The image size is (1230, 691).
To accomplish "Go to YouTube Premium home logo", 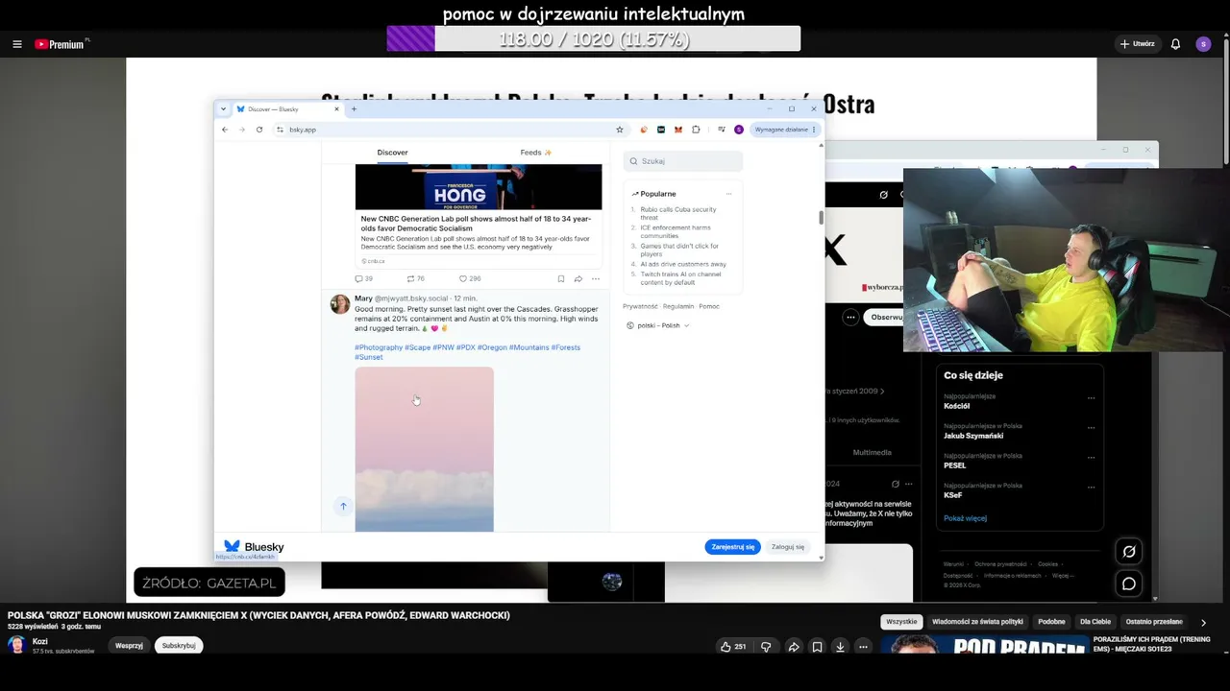I will pyautogui.click(x=61, y=44).
